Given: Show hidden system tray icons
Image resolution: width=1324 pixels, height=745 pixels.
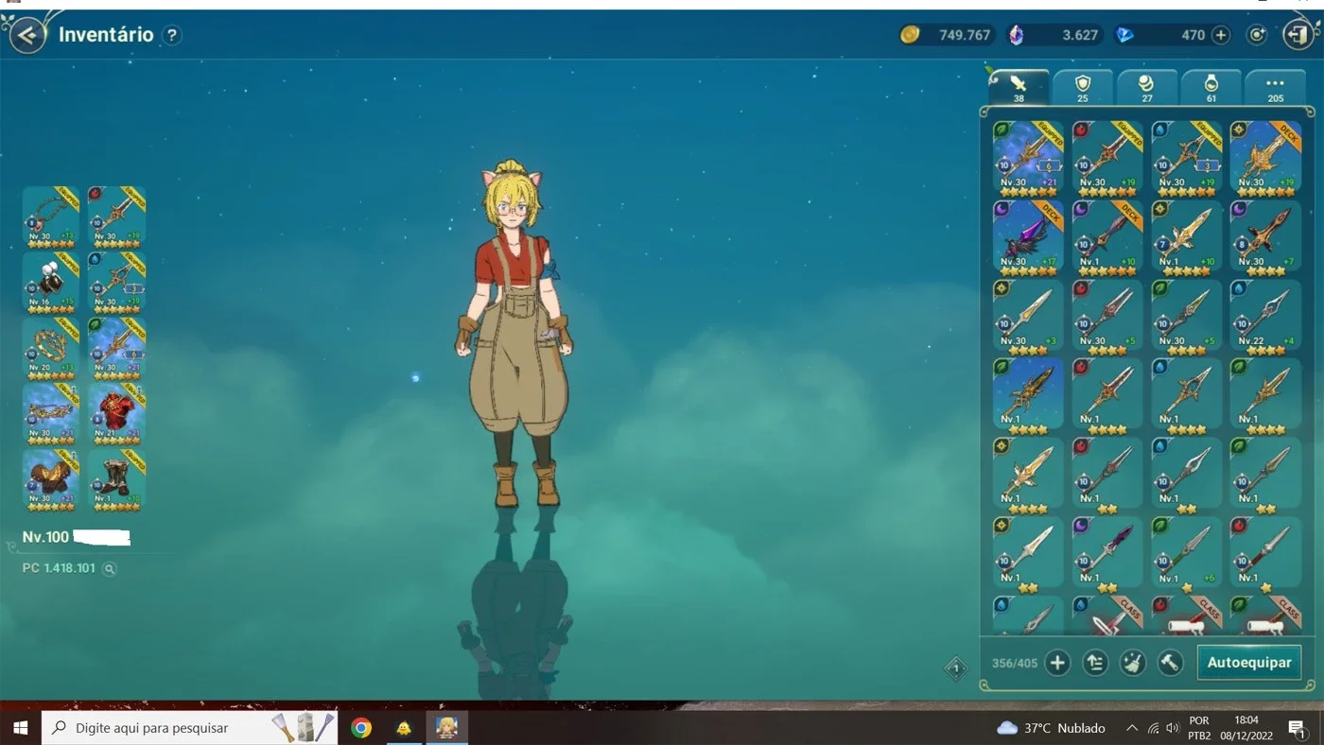Looking at the screenshot, I should pyautogui.click(x=1131, y=728).
